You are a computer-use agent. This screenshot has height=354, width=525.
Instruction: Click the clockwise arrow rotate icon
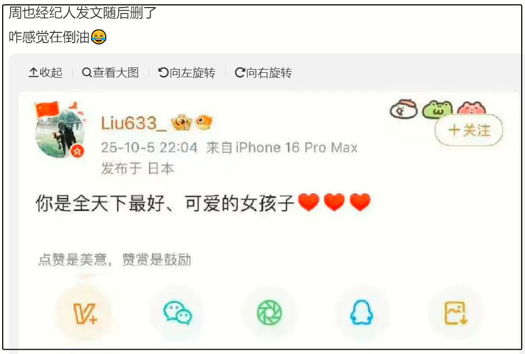coord(240,72)
